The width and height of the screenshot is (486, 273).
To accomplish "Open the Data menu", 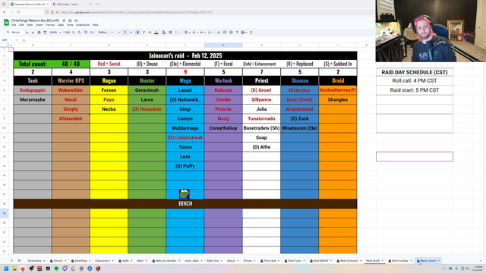I will tap(61, 25).
